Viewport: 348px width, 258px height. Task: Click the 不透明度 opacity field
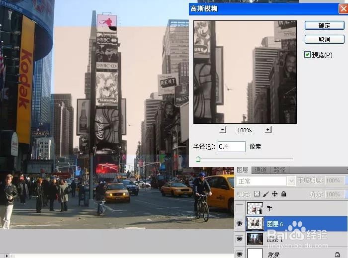tap(335, 180)
